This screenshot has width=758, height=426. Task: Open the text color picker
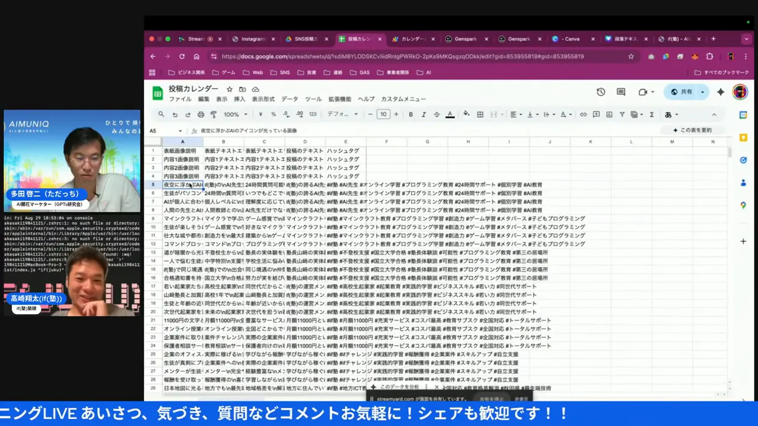(450, 115)
